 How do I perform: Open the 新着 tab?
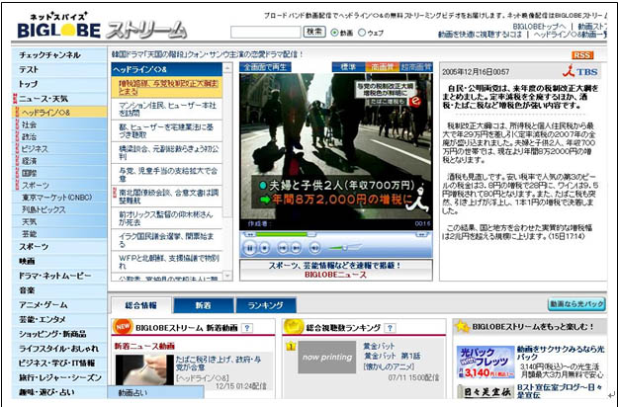(x=204, y=305)
